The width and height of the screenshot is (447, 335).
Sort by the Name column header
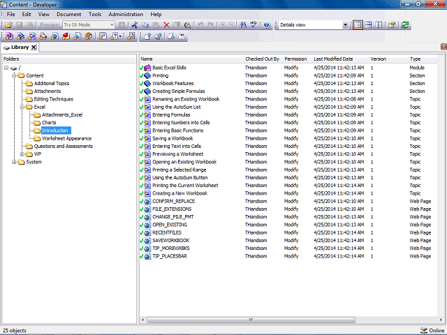[192, 59]
